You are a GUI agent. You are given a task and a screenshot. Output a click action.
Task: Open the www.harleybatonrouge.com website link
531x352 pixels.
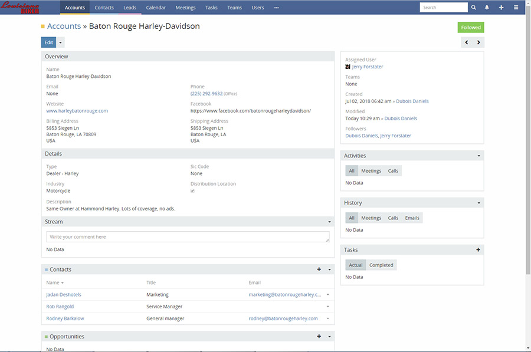click(x=77, y=111)
